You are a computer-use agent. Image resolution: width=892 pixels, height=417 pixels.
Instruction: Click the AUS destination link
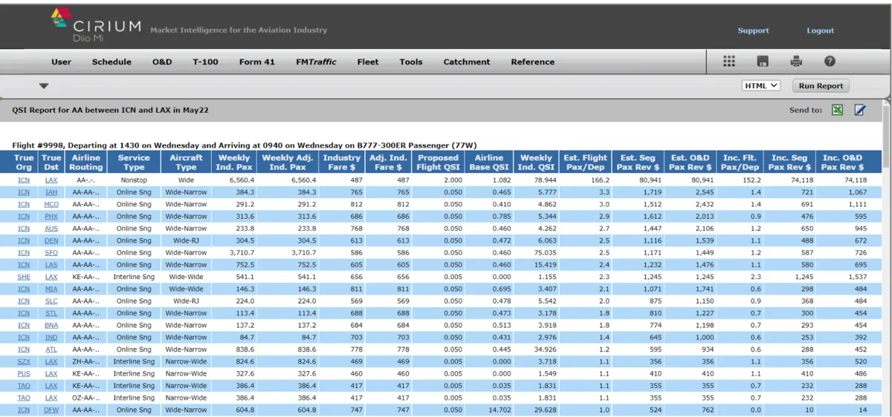[51, 229]
